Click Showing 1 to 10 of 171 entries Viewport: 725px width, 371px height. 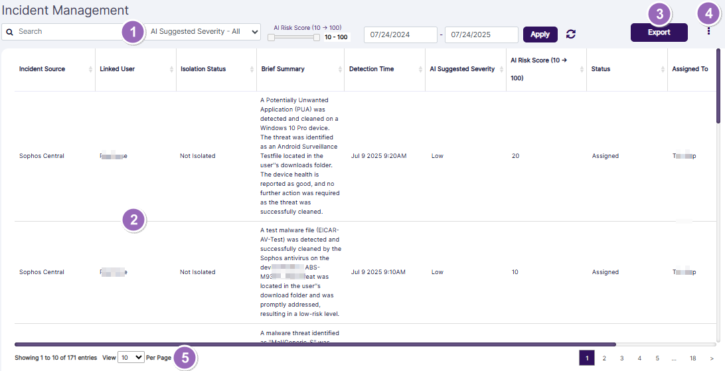[x=56, y=358]
